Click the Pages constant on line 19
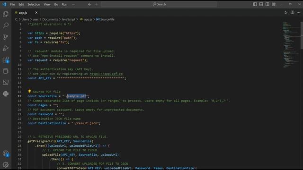 point(43,105)
